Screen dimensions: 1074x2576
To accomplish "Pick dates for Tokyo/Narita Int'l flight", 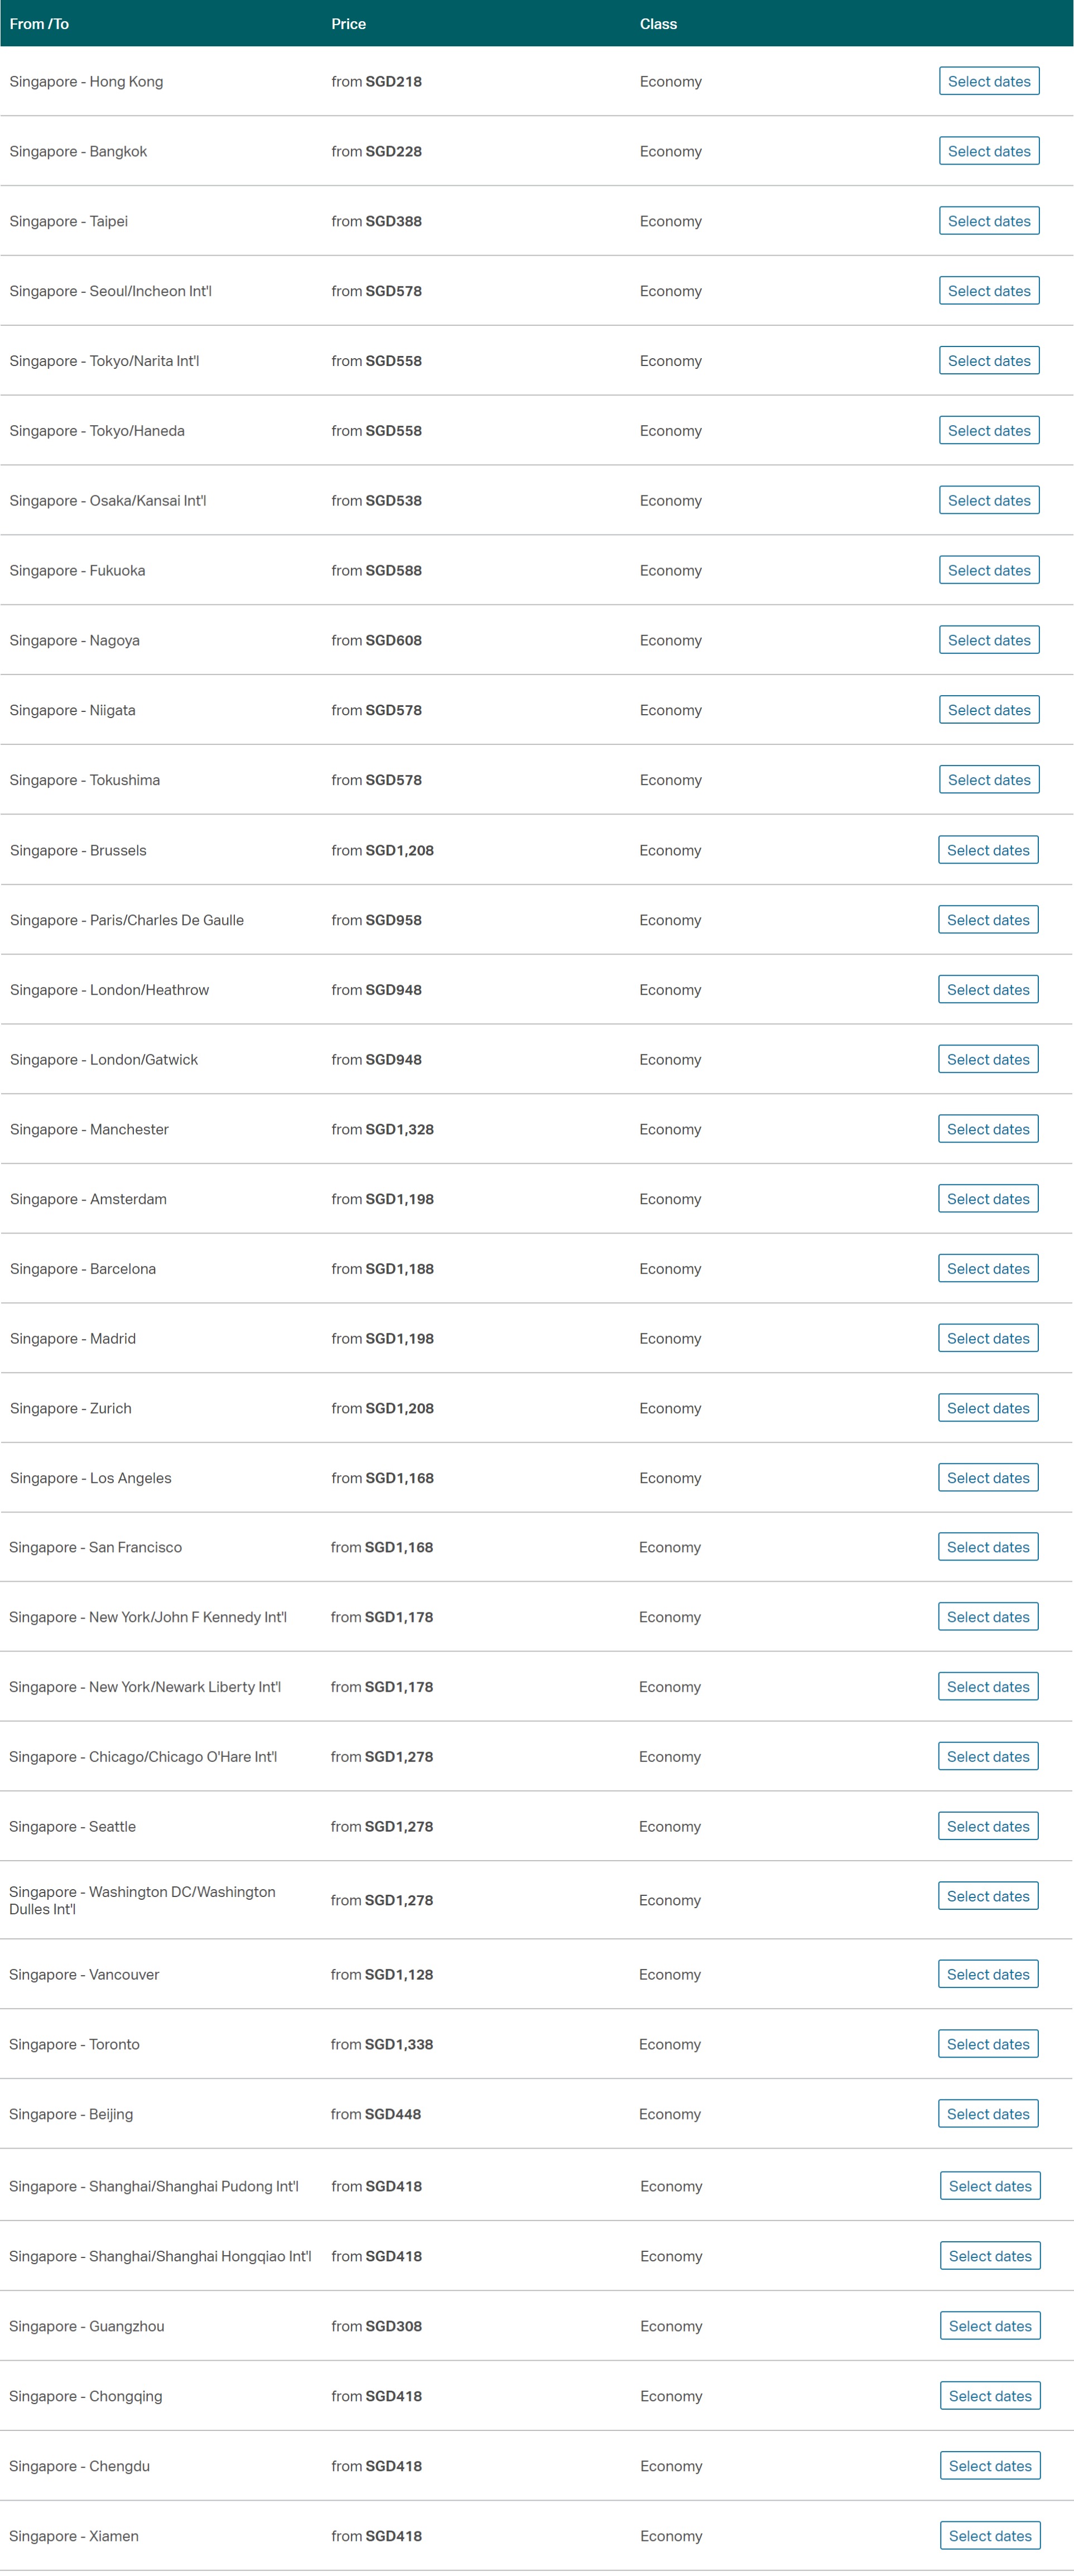I will coord(988,361).
